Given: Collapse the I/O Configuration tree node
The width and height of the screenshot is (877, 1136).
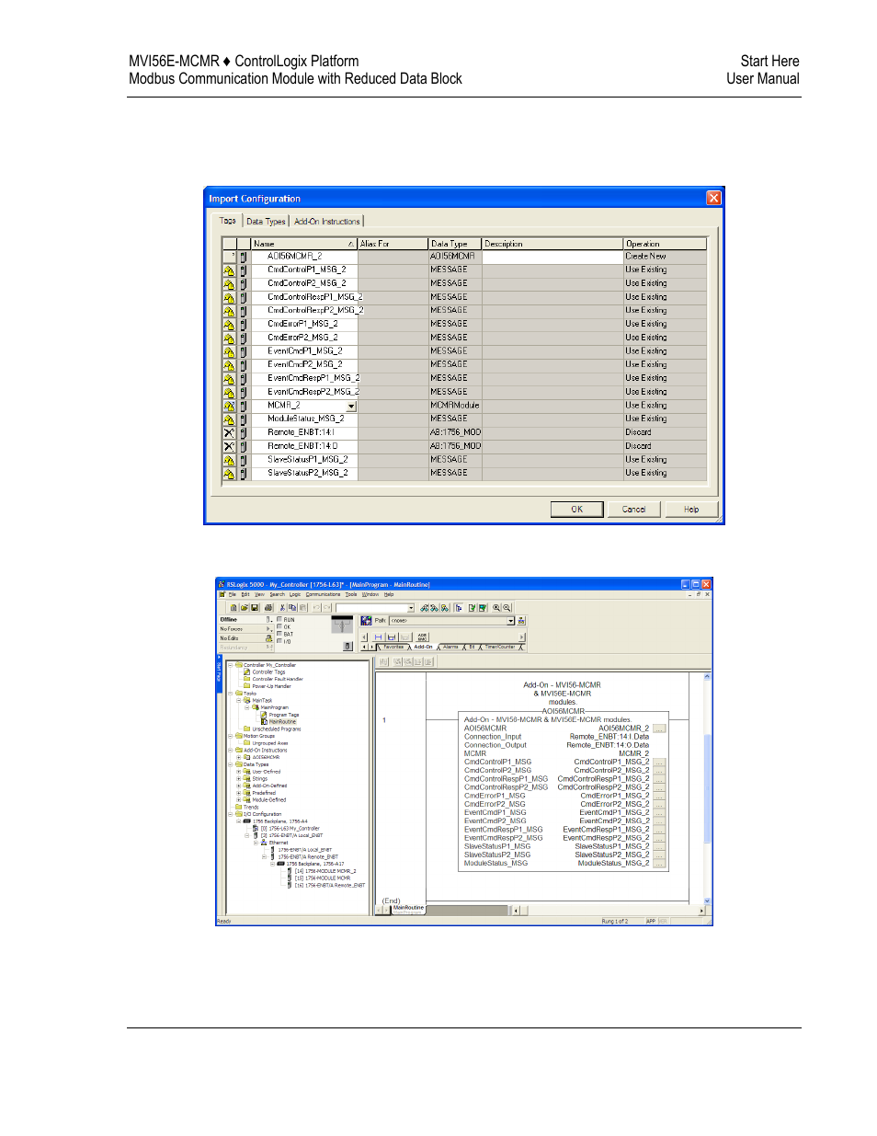Looking at the screenshot, I should click(231, 814).
